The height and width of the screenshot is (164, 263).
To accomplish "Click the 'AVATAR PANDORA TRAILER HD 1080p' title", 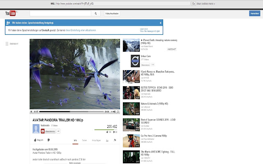I will [x=58, y=120].
